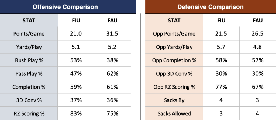Click FAU's 31.5 Points/Game value

(x=112, y=34)
